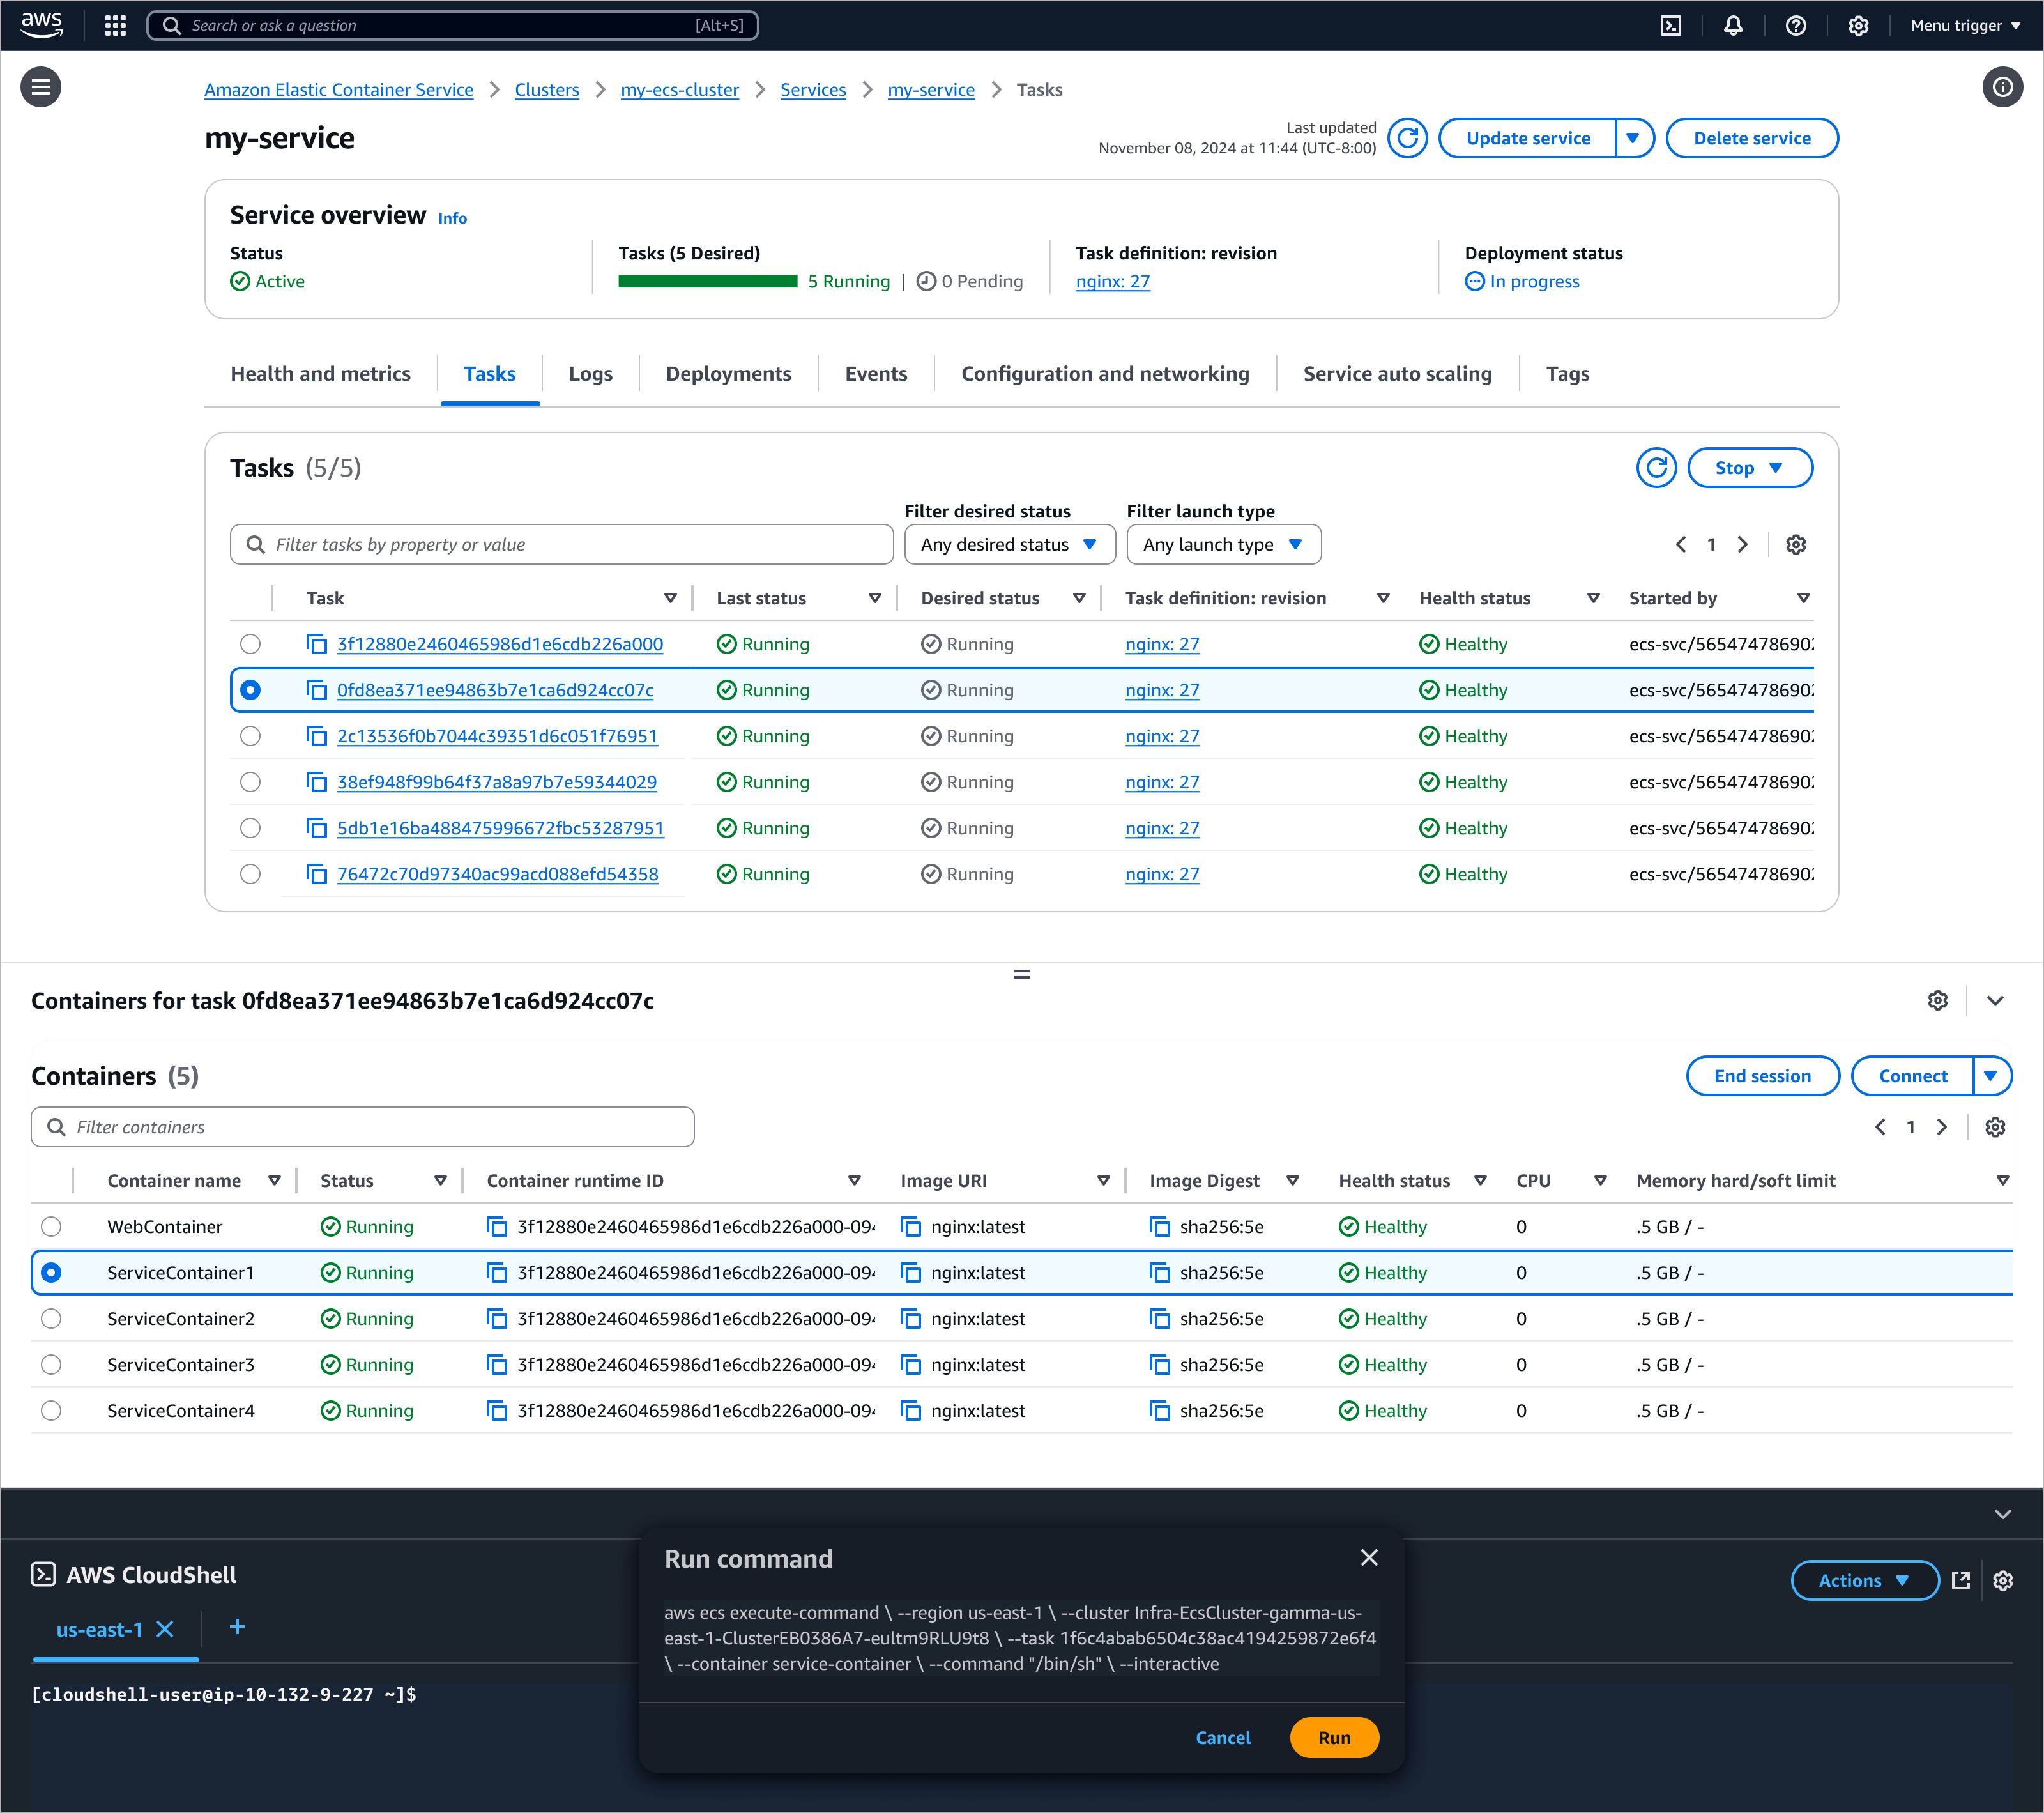Open CloudShell icon in top navigation bar
The width and height of the screenshot is (2044, 1813).
1671,25
